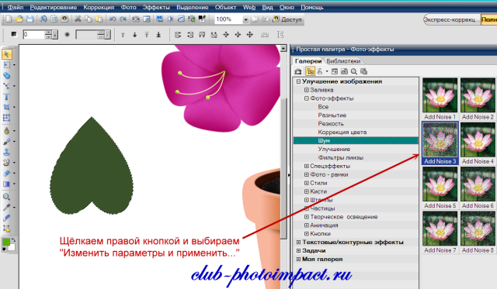Click the green foreground color swatch

tap(5, 243)
